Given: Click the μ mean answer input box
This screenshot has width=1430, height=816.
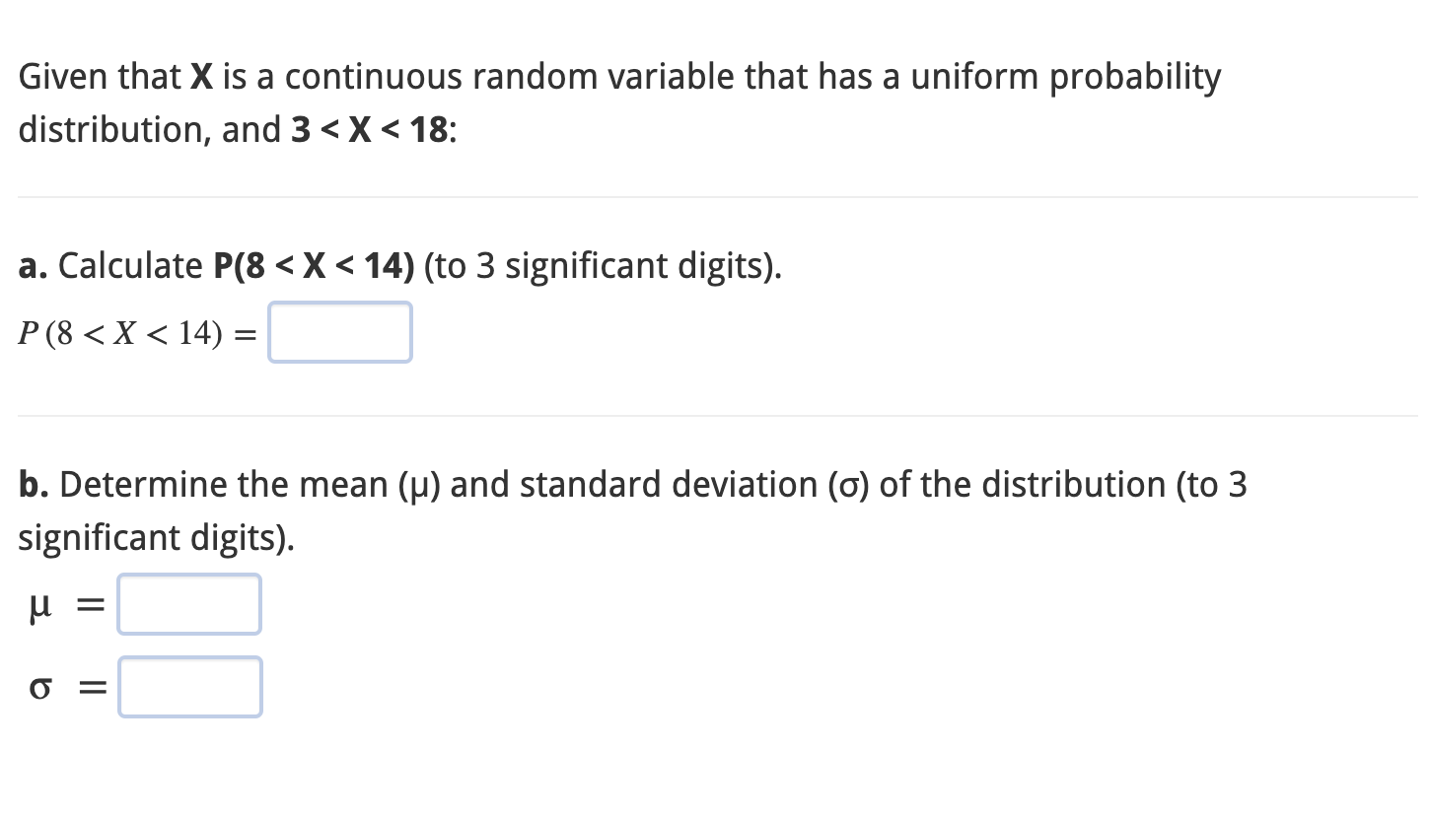Looking at the screenshot, I should [188, 604].
